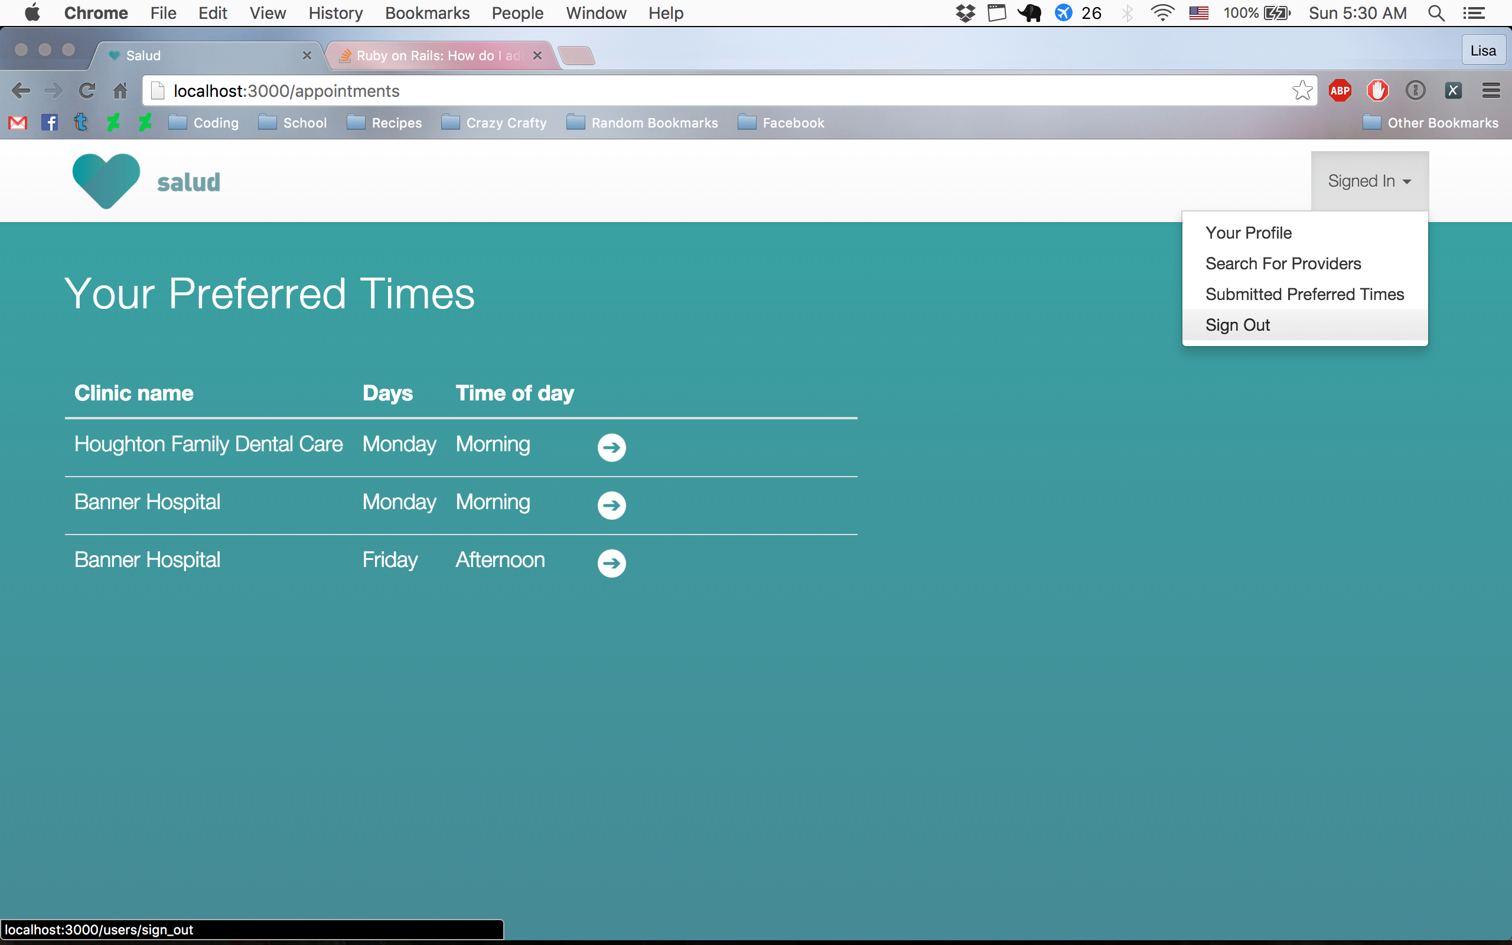Open Chrome hamburger menu icon

(x=1491, y=90)
